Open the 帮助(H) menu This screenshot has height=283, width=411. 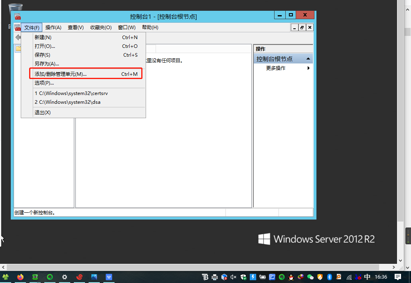click(150, 28)
